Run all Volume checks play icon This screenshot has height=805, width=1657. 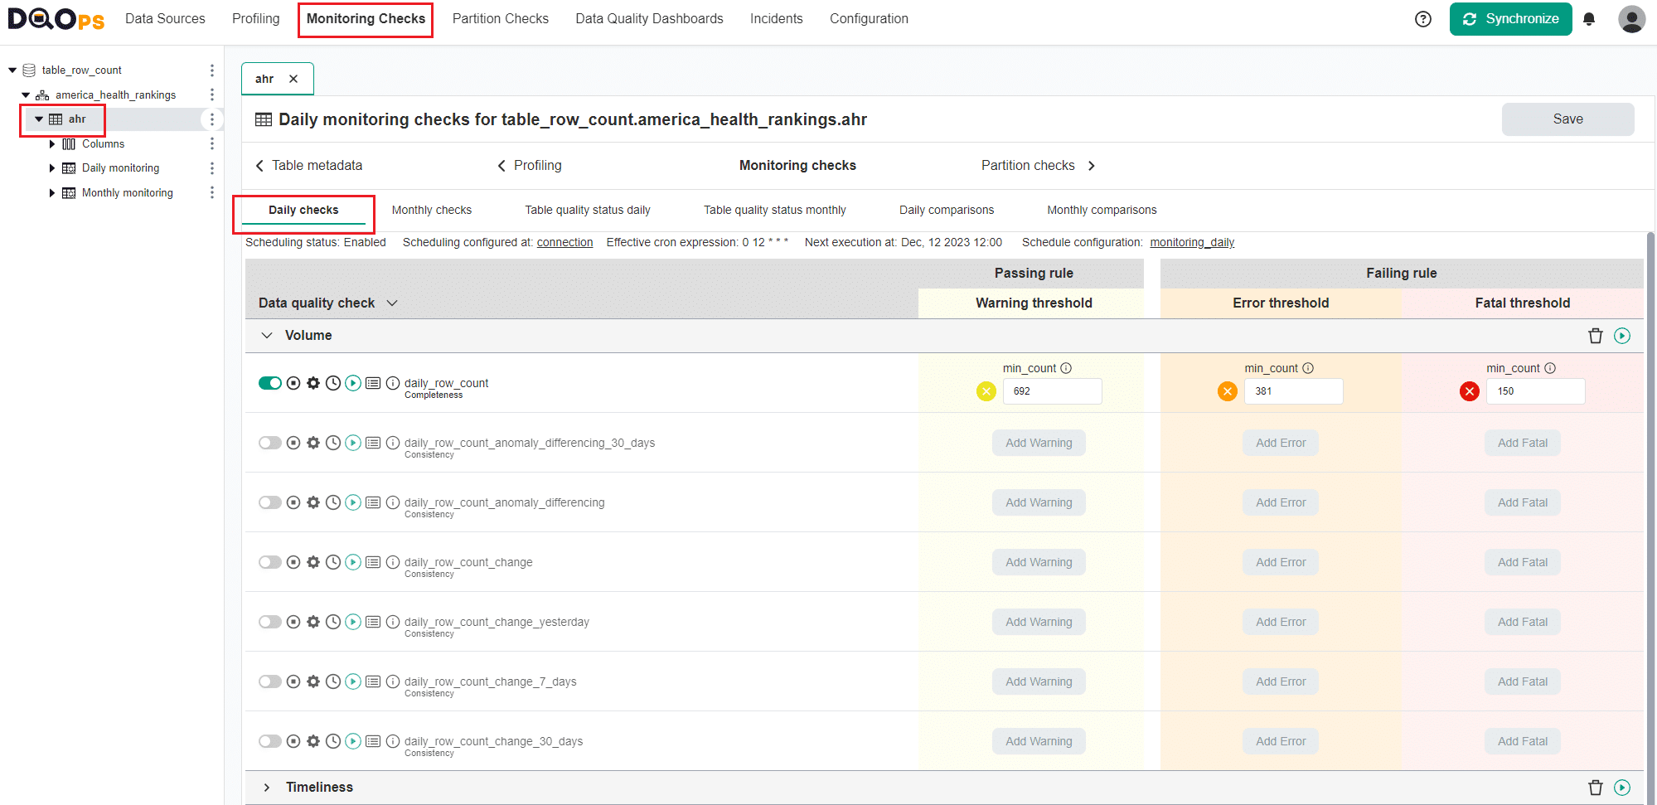(1622, 336)
